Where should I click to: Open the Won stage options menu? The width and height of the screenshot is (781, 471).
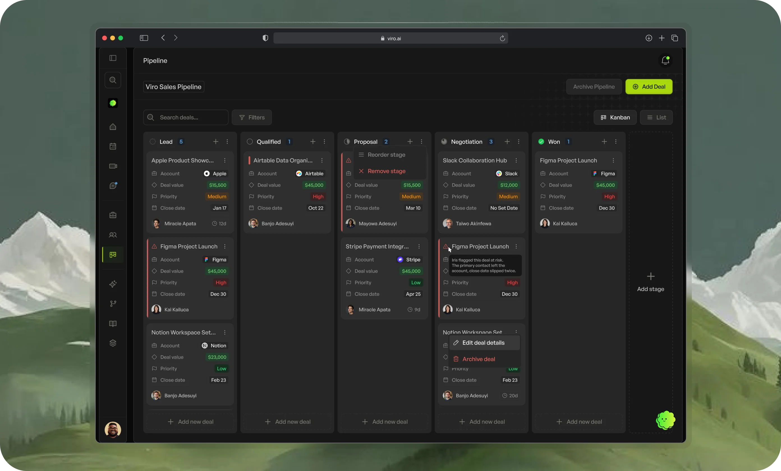point(615,142)
